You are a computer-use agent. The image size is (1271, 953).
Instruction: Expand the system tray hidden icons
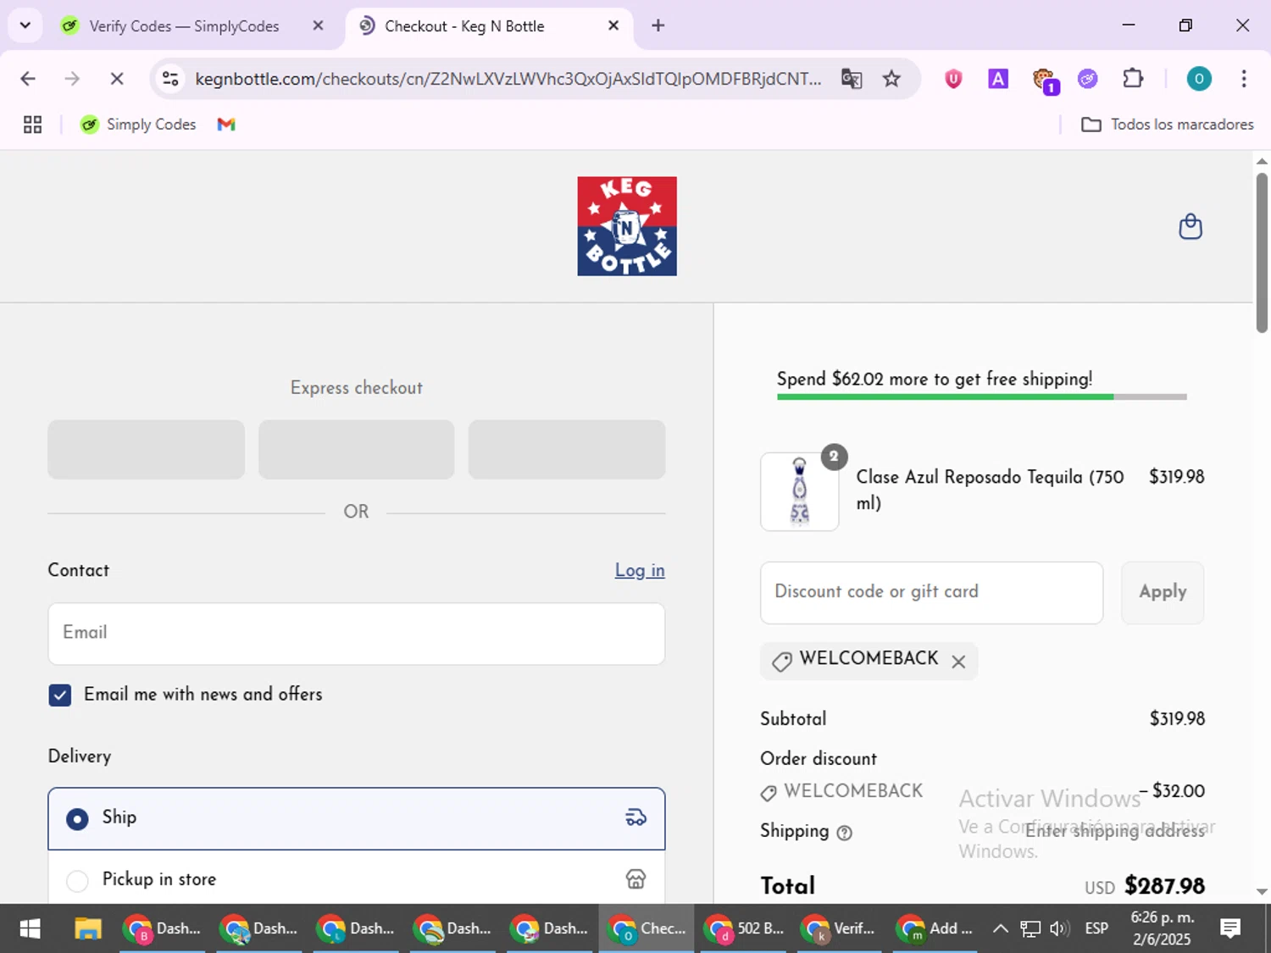click(x=1000, y=928)
